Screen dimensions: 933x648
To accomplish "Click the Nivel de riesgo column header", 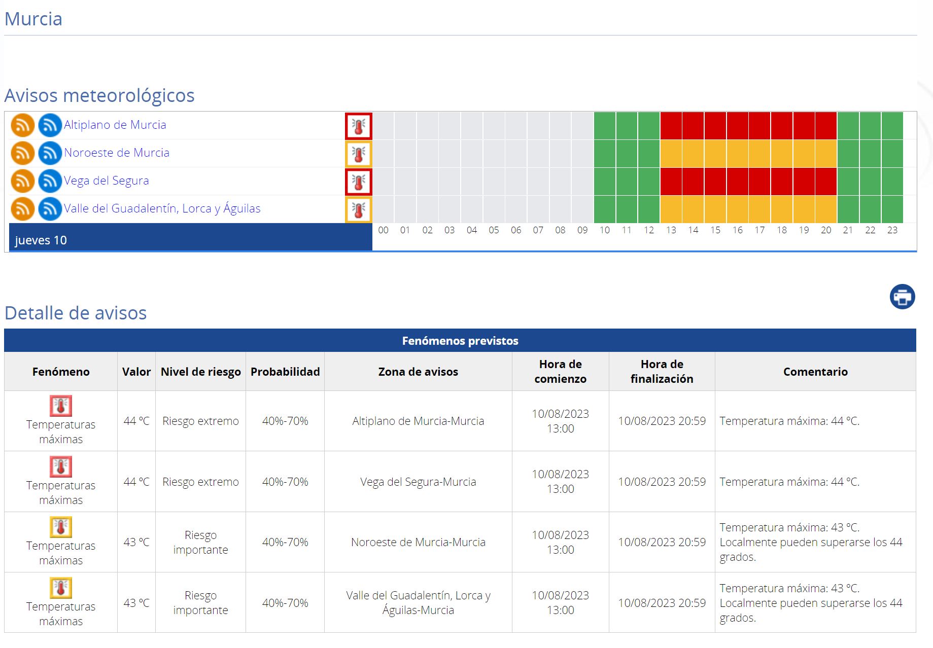I will point(200,372).
